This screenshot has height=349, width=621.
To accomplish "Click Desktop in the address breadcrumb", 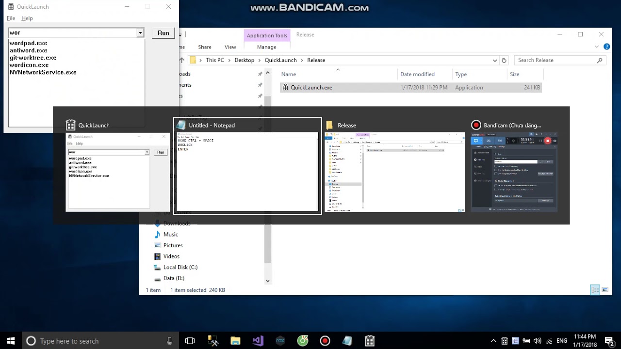I will (x=245, y=61).
